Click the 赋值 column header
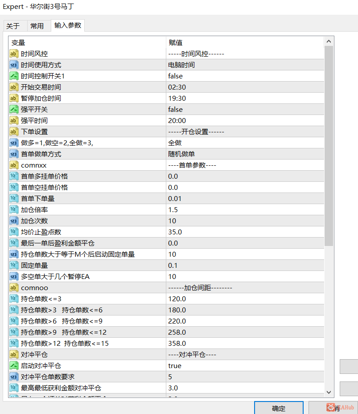 pyautogui.click(x=245, y=42)
